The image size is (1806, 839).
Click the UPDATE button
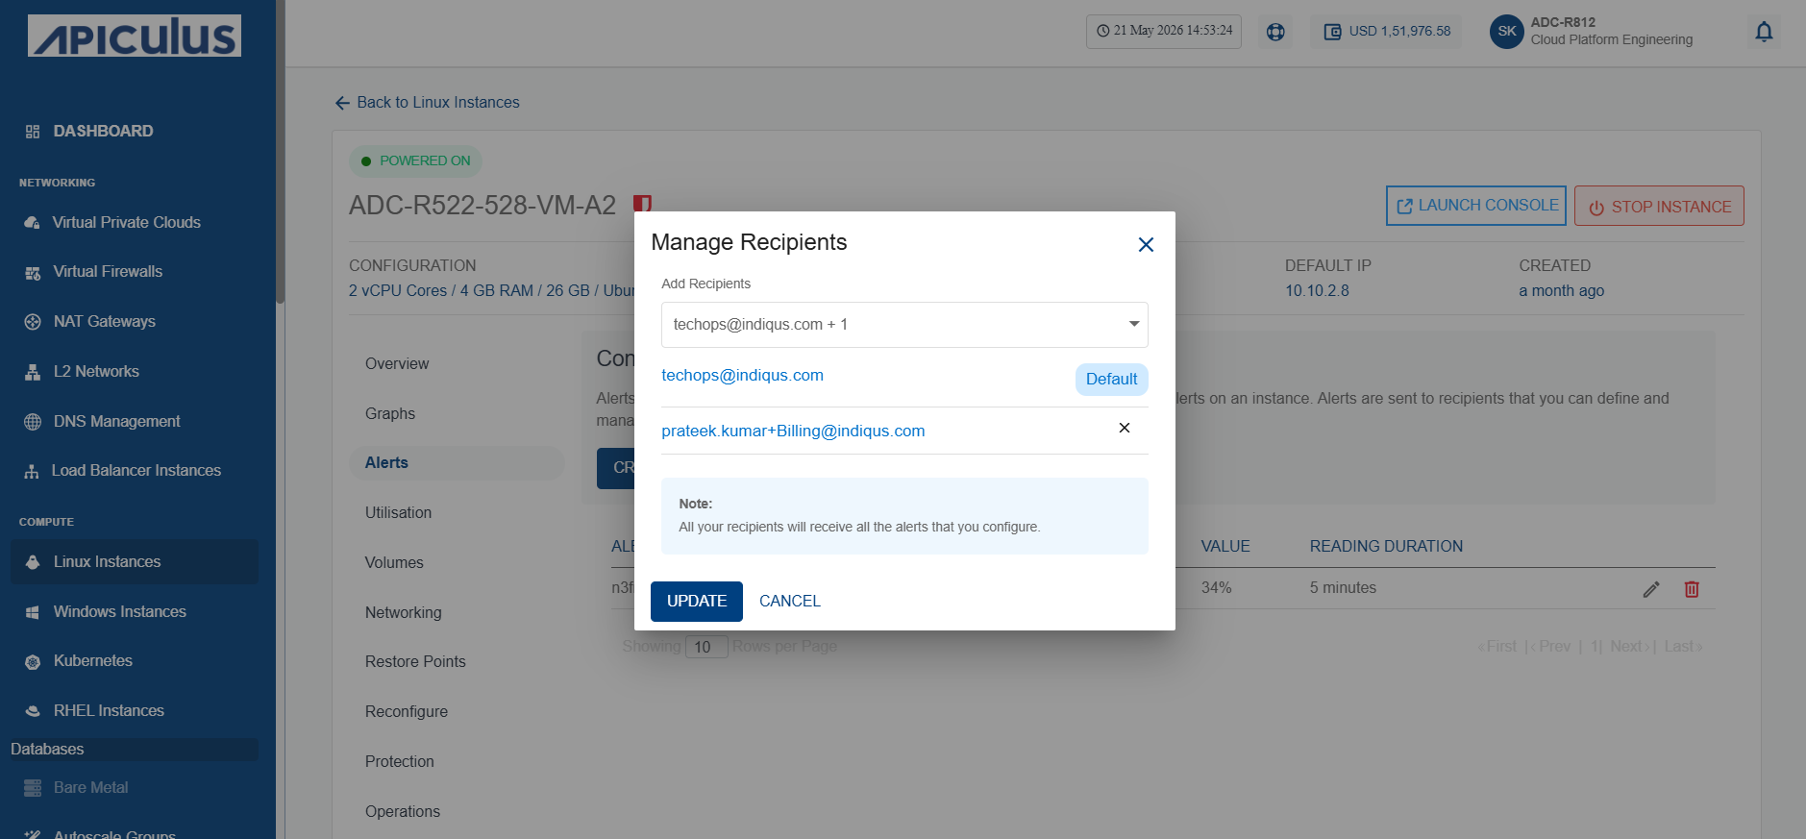point(697,602)
